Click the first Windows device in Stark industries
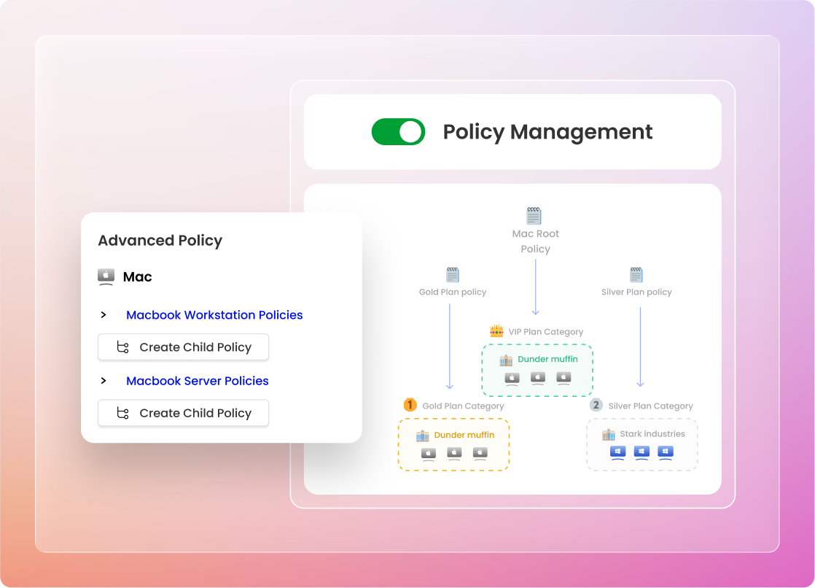 pyautogui.click(x=617, y=452)
